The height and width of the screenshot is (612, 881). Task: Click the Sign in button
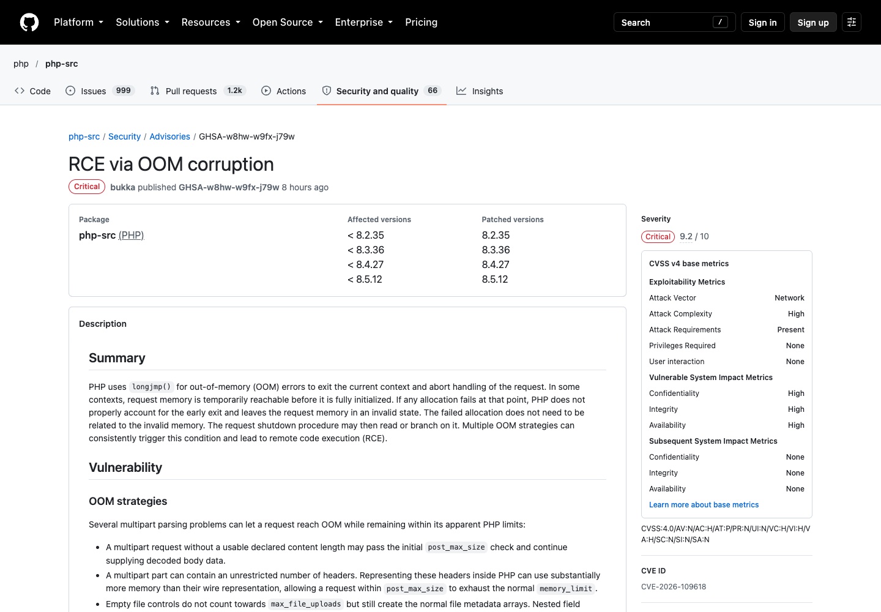[762, 22]
